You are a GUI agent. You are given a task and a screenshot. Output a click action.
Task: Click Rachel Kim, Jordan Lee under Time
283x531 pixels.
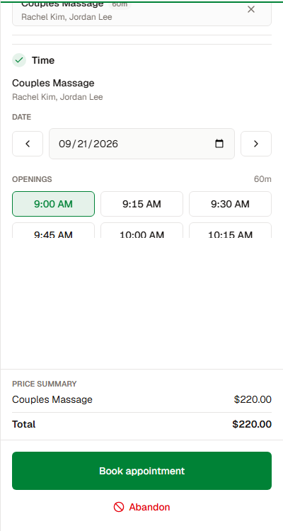coord(57,97)
